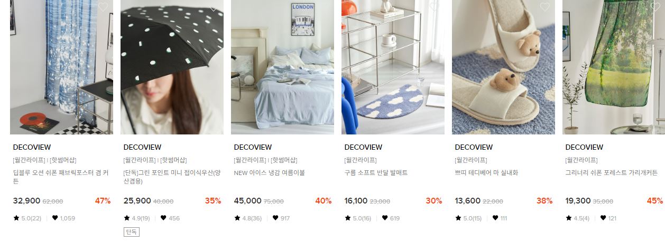This screenshot has height=242, width=665.
Task: Click heart icon beside 619 likes
Action: [385, 218]
